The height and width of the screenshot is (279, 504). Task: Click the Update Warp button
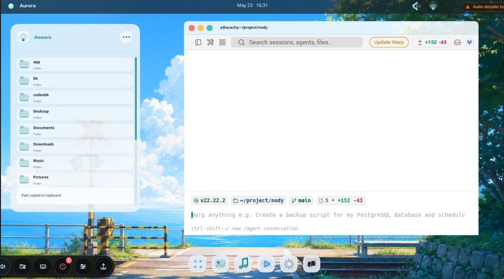pyautogui.click(x=389, y=42)
